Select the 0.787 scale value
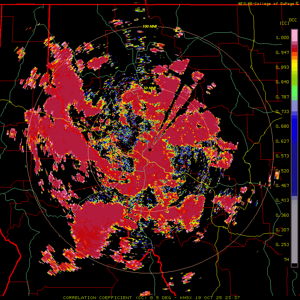Image resolution: width=300 pixels, height=300 pixels. 282,97
